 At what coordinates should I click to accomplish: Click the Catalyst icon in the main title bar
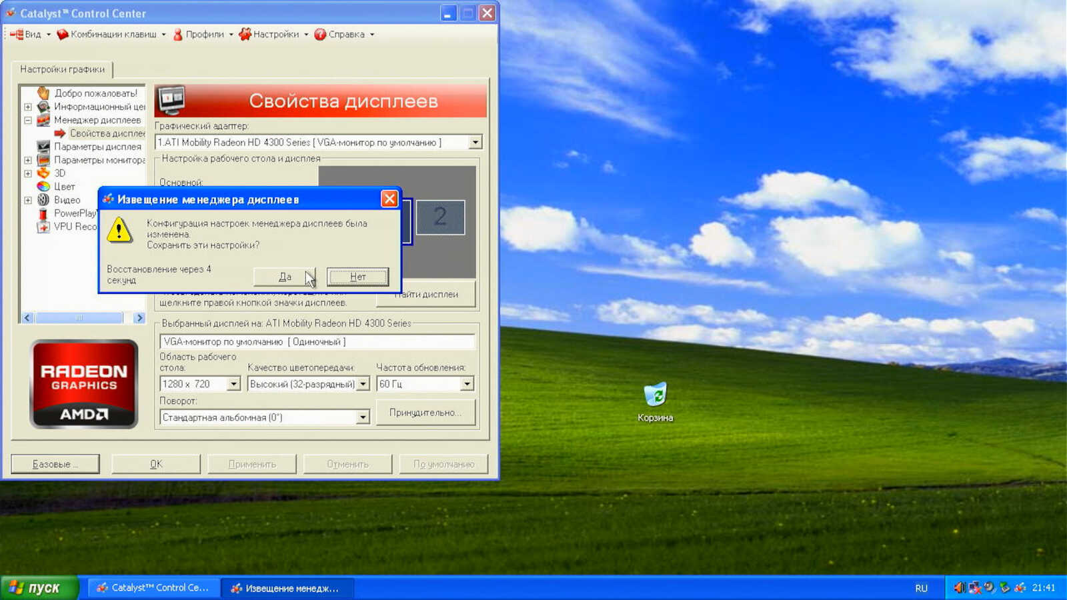point(11,13)
